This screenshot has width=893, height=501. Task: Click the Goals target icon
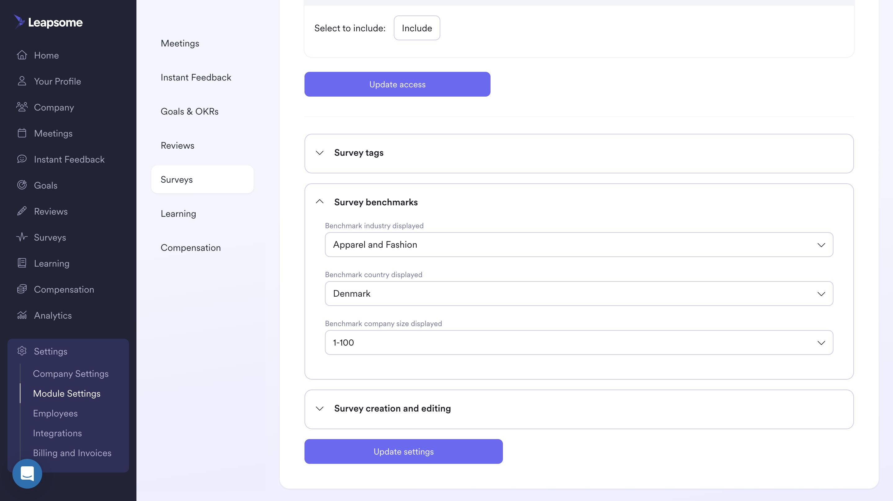pyautogui.click(x=22, y=185)
